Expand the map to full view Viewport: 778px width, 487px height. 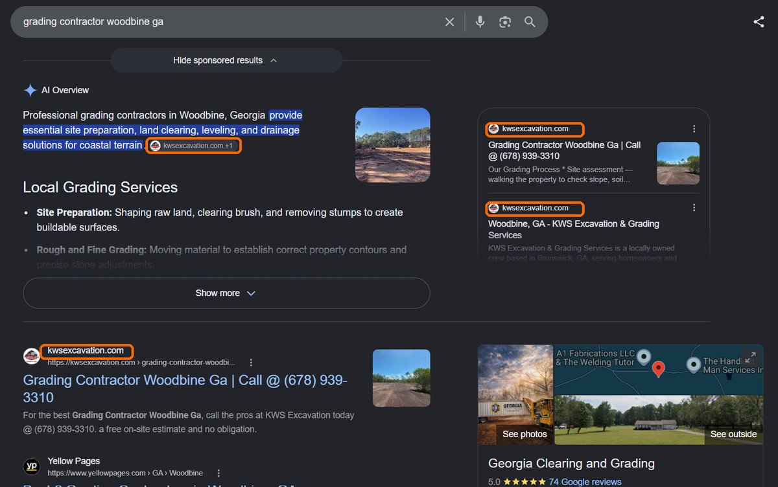pyautogui.click(x=749, y=357)
